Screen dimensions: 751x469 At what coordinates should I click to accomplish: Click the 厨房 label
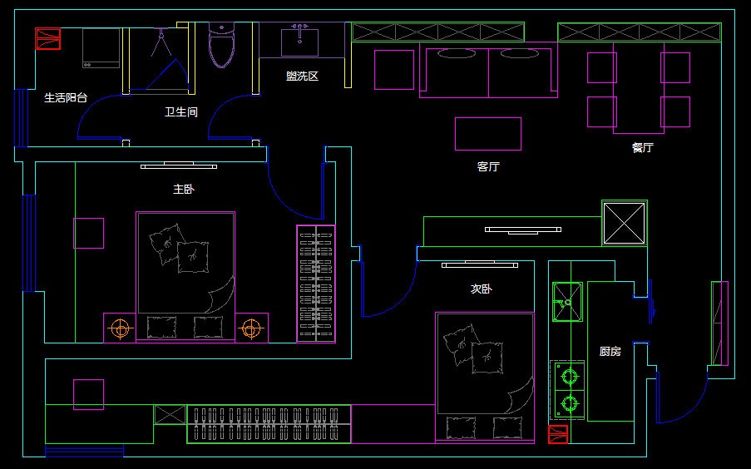point(610,351)
